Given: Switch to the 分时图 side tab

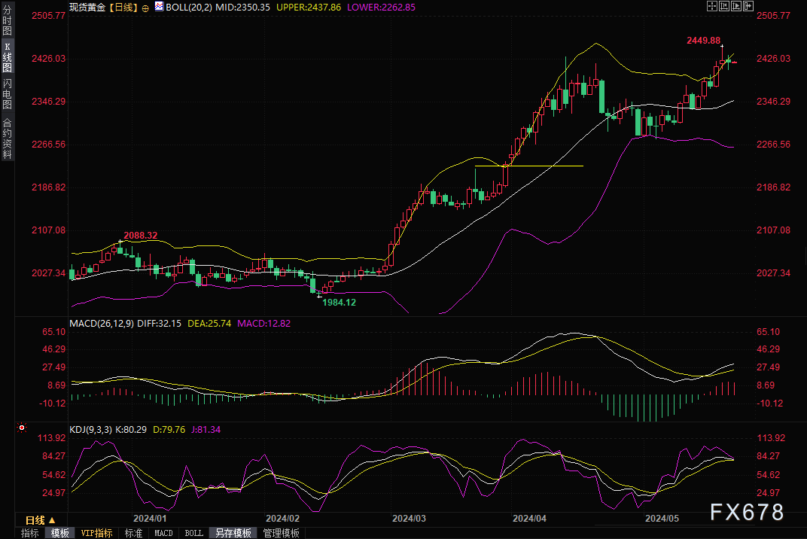Looking at the screenshot, I should pos(7,23).
